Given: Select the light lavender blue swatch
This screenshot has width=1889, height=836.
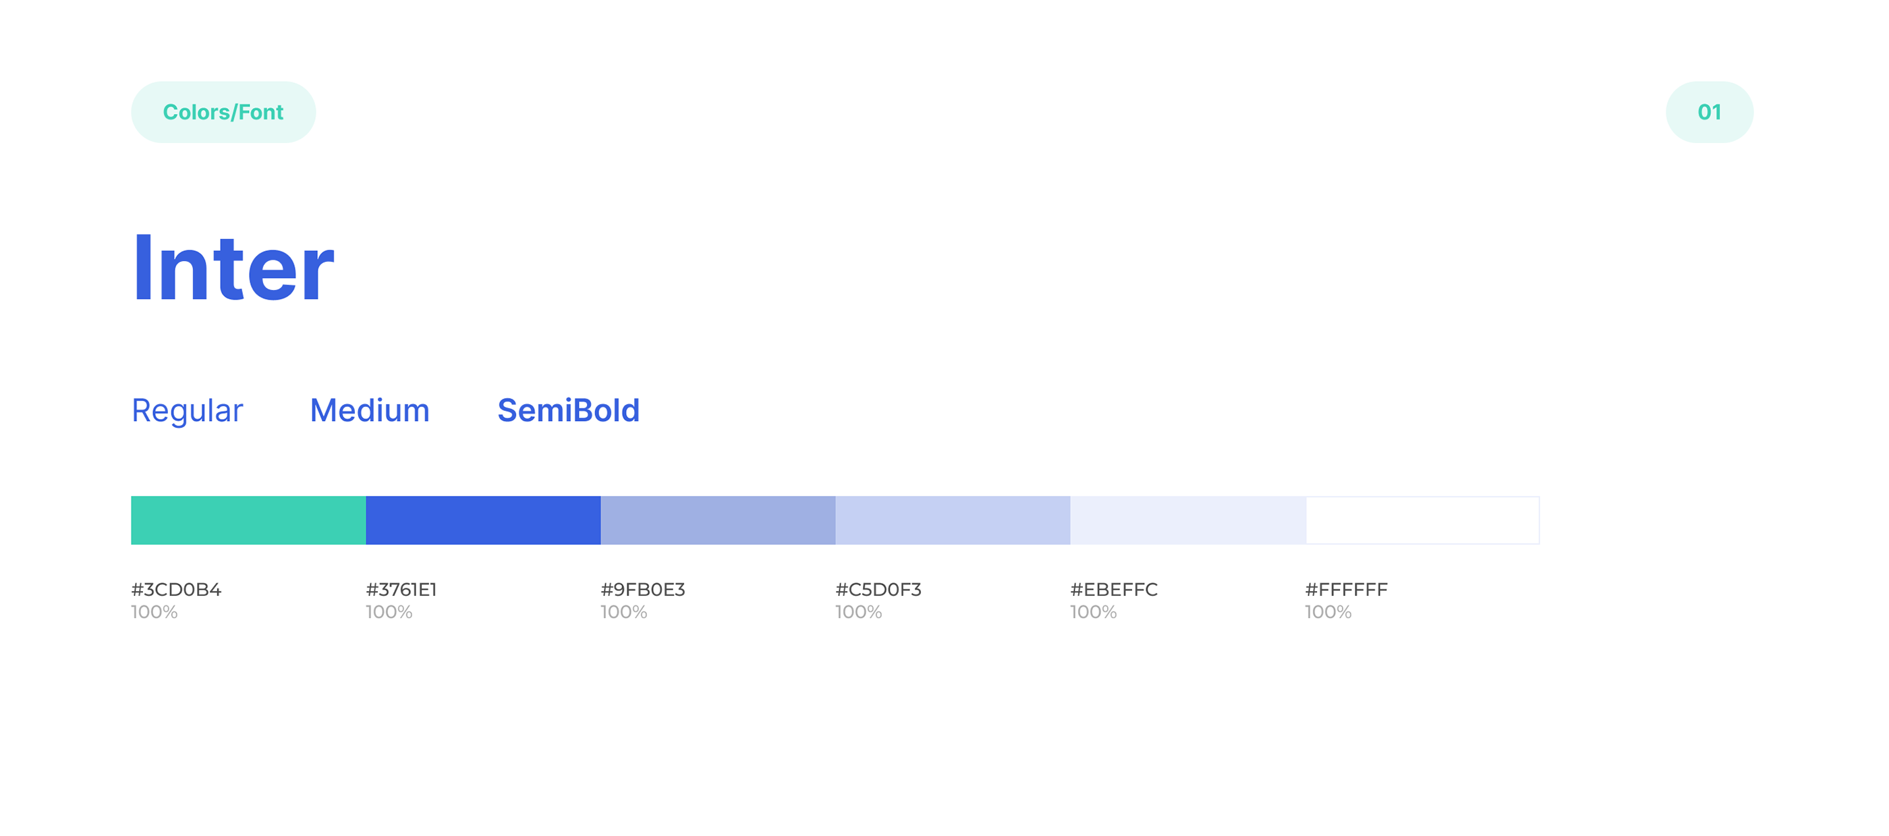Looking at the screenshot, I should click(953, 520).
